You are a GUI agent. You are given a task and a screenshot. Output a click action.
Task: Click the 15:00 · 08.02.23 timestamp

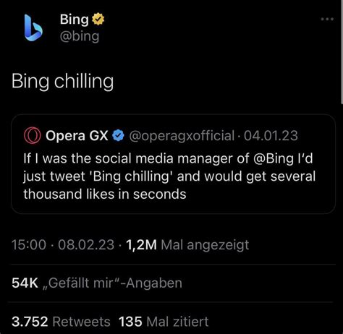[x=63, y=245]
